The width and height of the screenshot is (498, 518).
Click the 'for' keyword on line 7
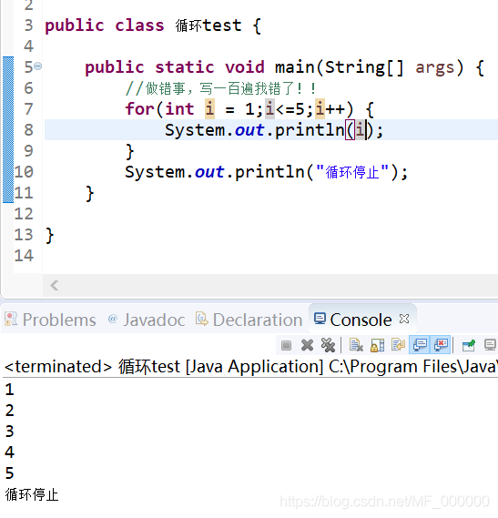[140, 108]
